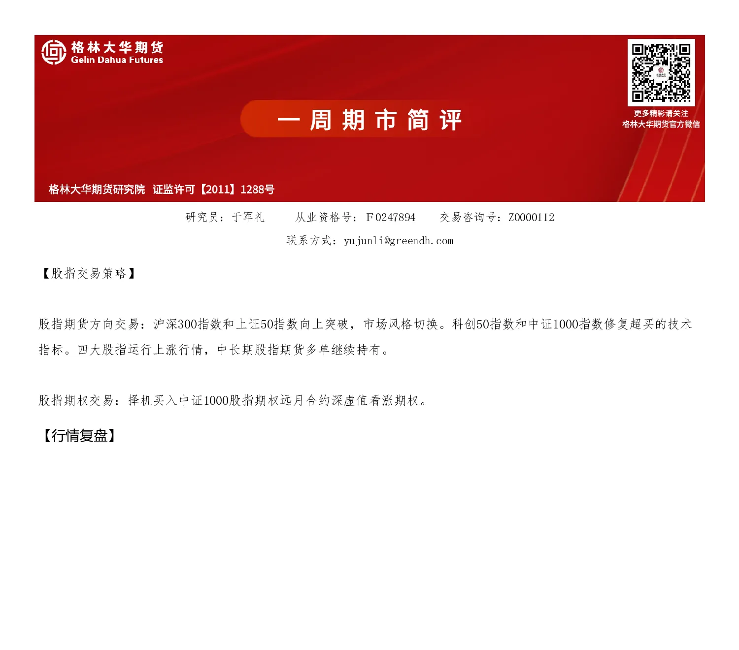The image size is (739, 650).
Task: Click 格林大华期货研究院 text in banner
Action: point(97,190)
